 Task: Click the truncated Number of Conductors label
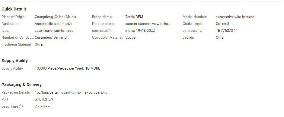click(18, 37)
